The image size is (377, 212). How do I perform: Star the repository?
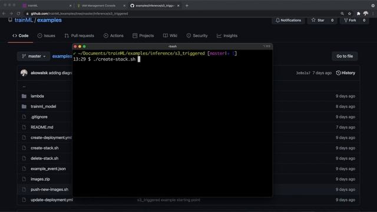318,21
